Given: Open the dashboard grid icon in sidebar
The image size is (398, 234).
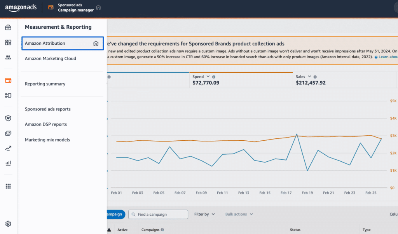Looking at the screenshot, I should click(8, 42).
